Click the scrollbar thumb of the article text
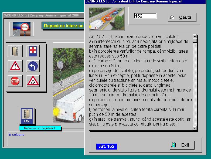 [195, 40]
